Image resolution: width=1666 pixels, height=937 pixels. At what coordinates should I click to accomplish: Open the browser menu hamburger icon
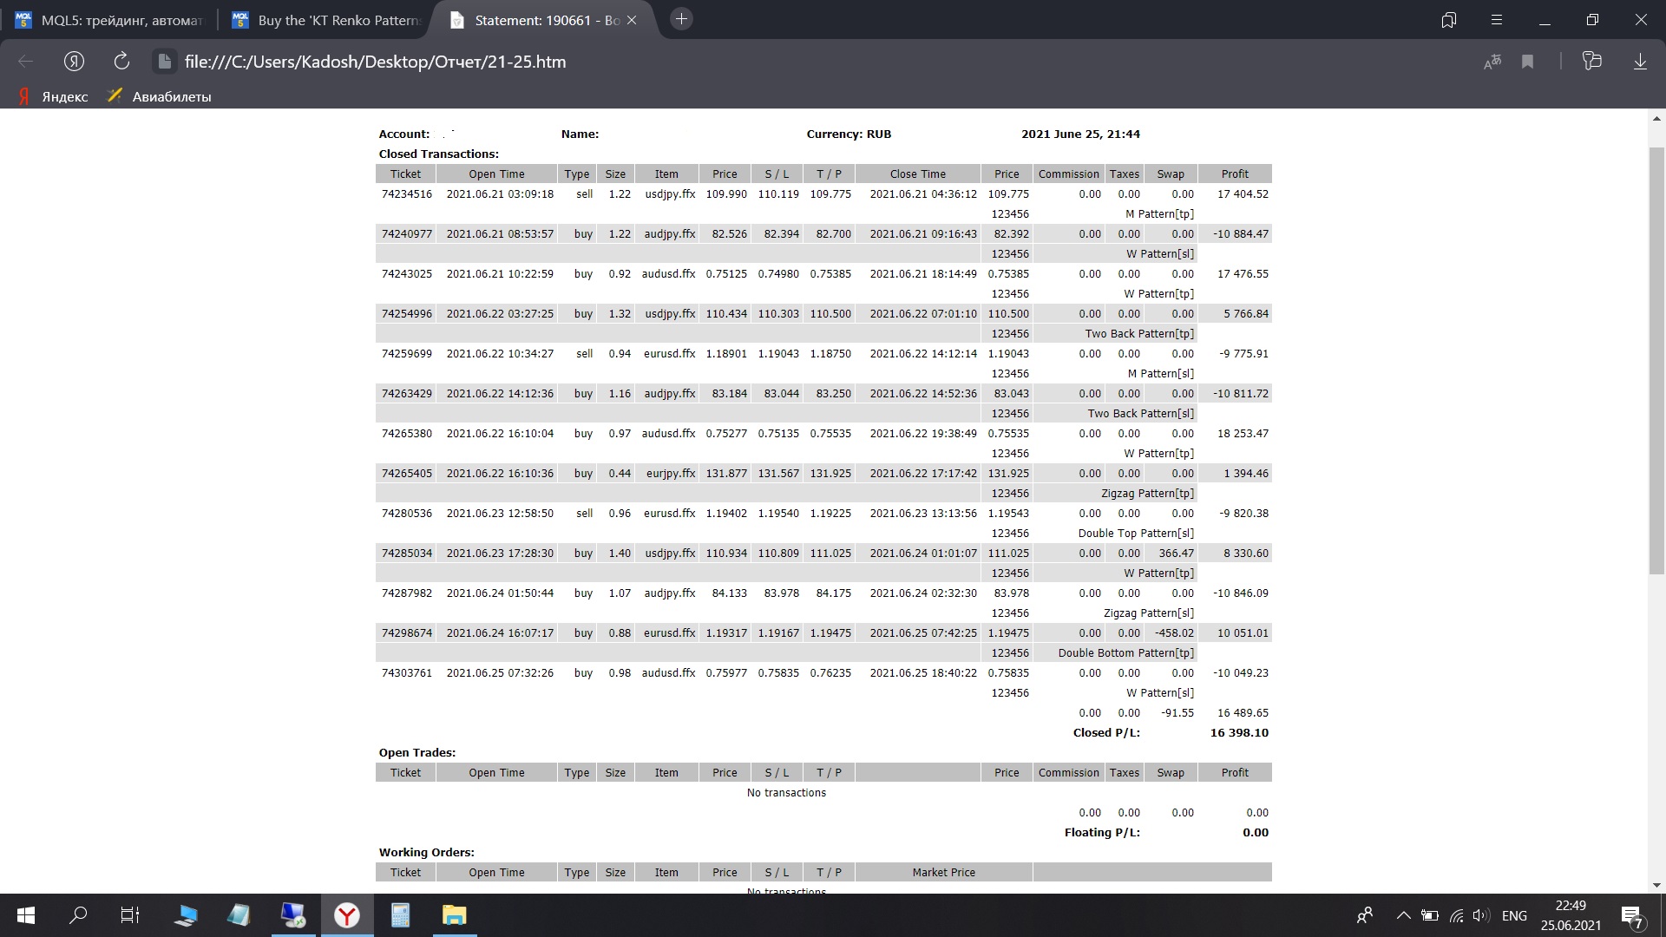click(x=1496, y=20)
